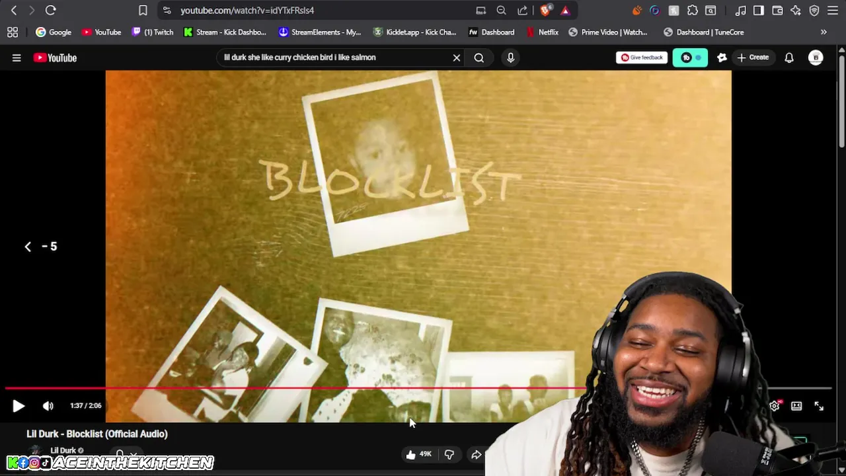
Task: Open the puzzle-shaped icon left of Create
Action: [x=722, y=58]
